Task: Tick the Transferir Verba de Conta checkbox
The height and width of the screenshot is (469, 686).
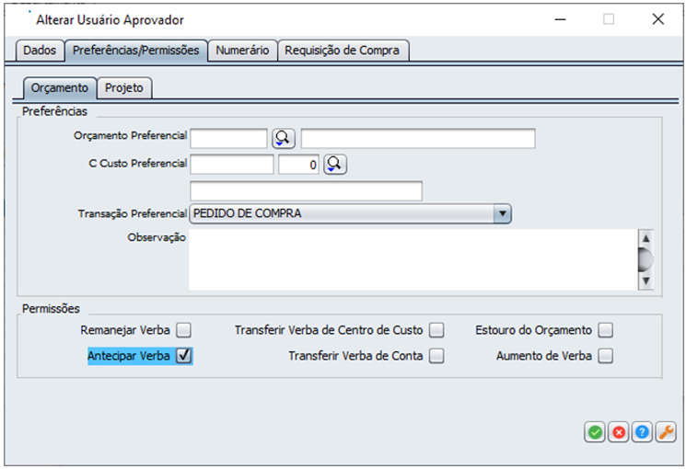Action: pyautogui.click(x=436, y=356)
